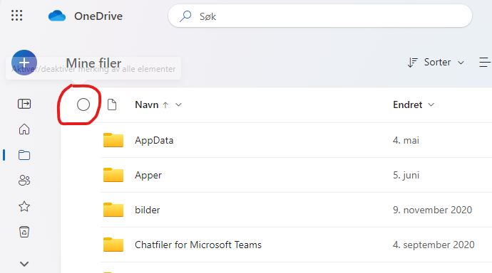Open the app launcher grid
492x273 pixels.
click(16, 16)
